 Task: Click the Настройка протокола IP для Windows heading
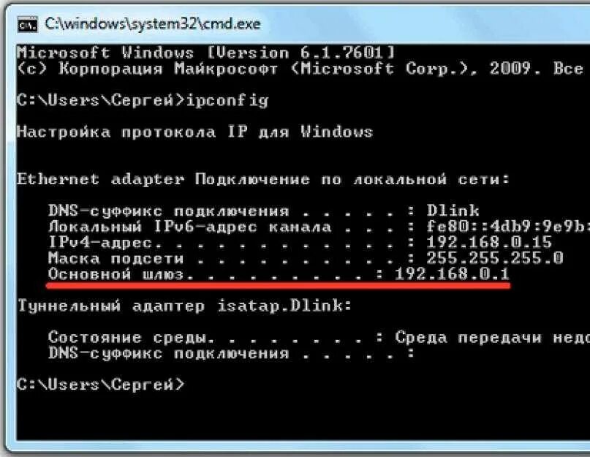(x=194, y=132)
